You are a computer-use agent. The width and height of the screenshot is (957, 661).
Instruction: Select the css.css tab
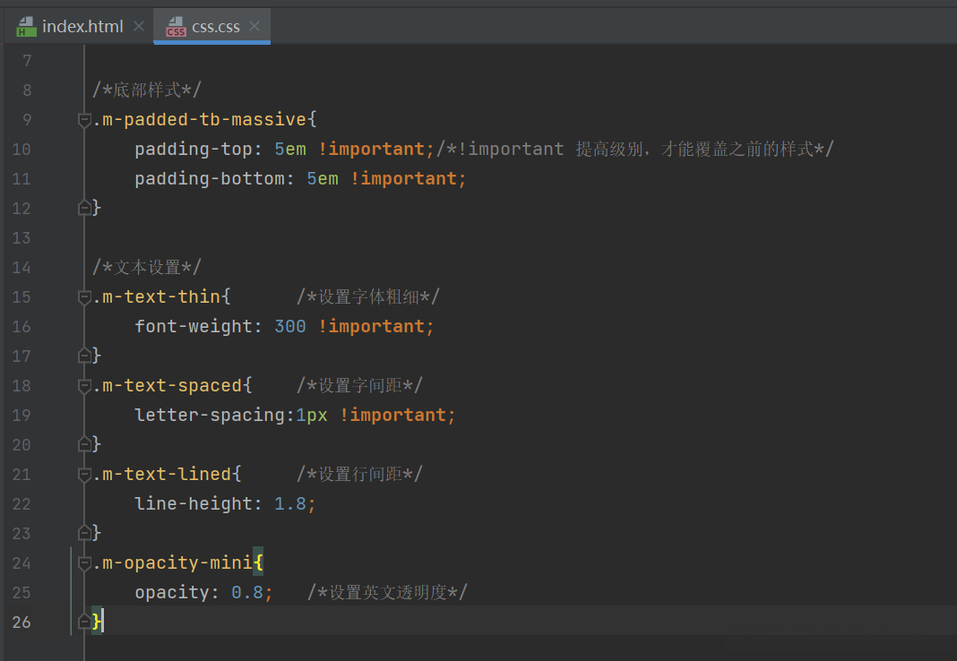(x=216, y=26)
